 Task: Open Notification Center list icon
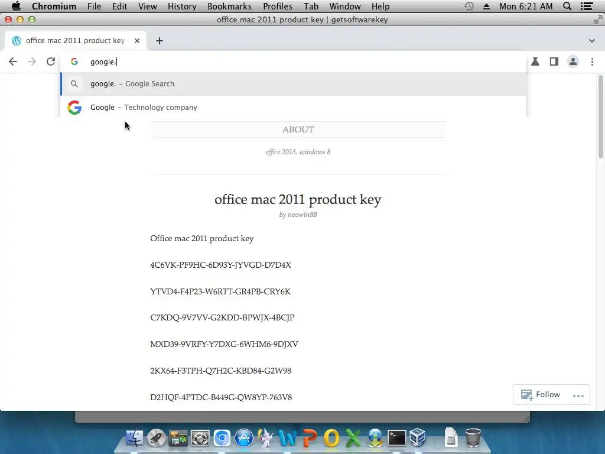coord(587,6)
